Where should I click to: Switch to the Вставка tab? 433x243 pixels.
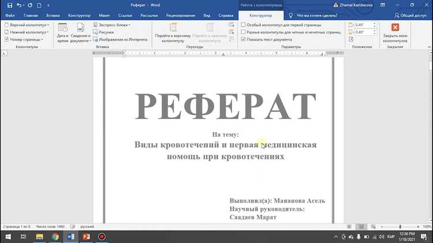[x=53, y=16]
